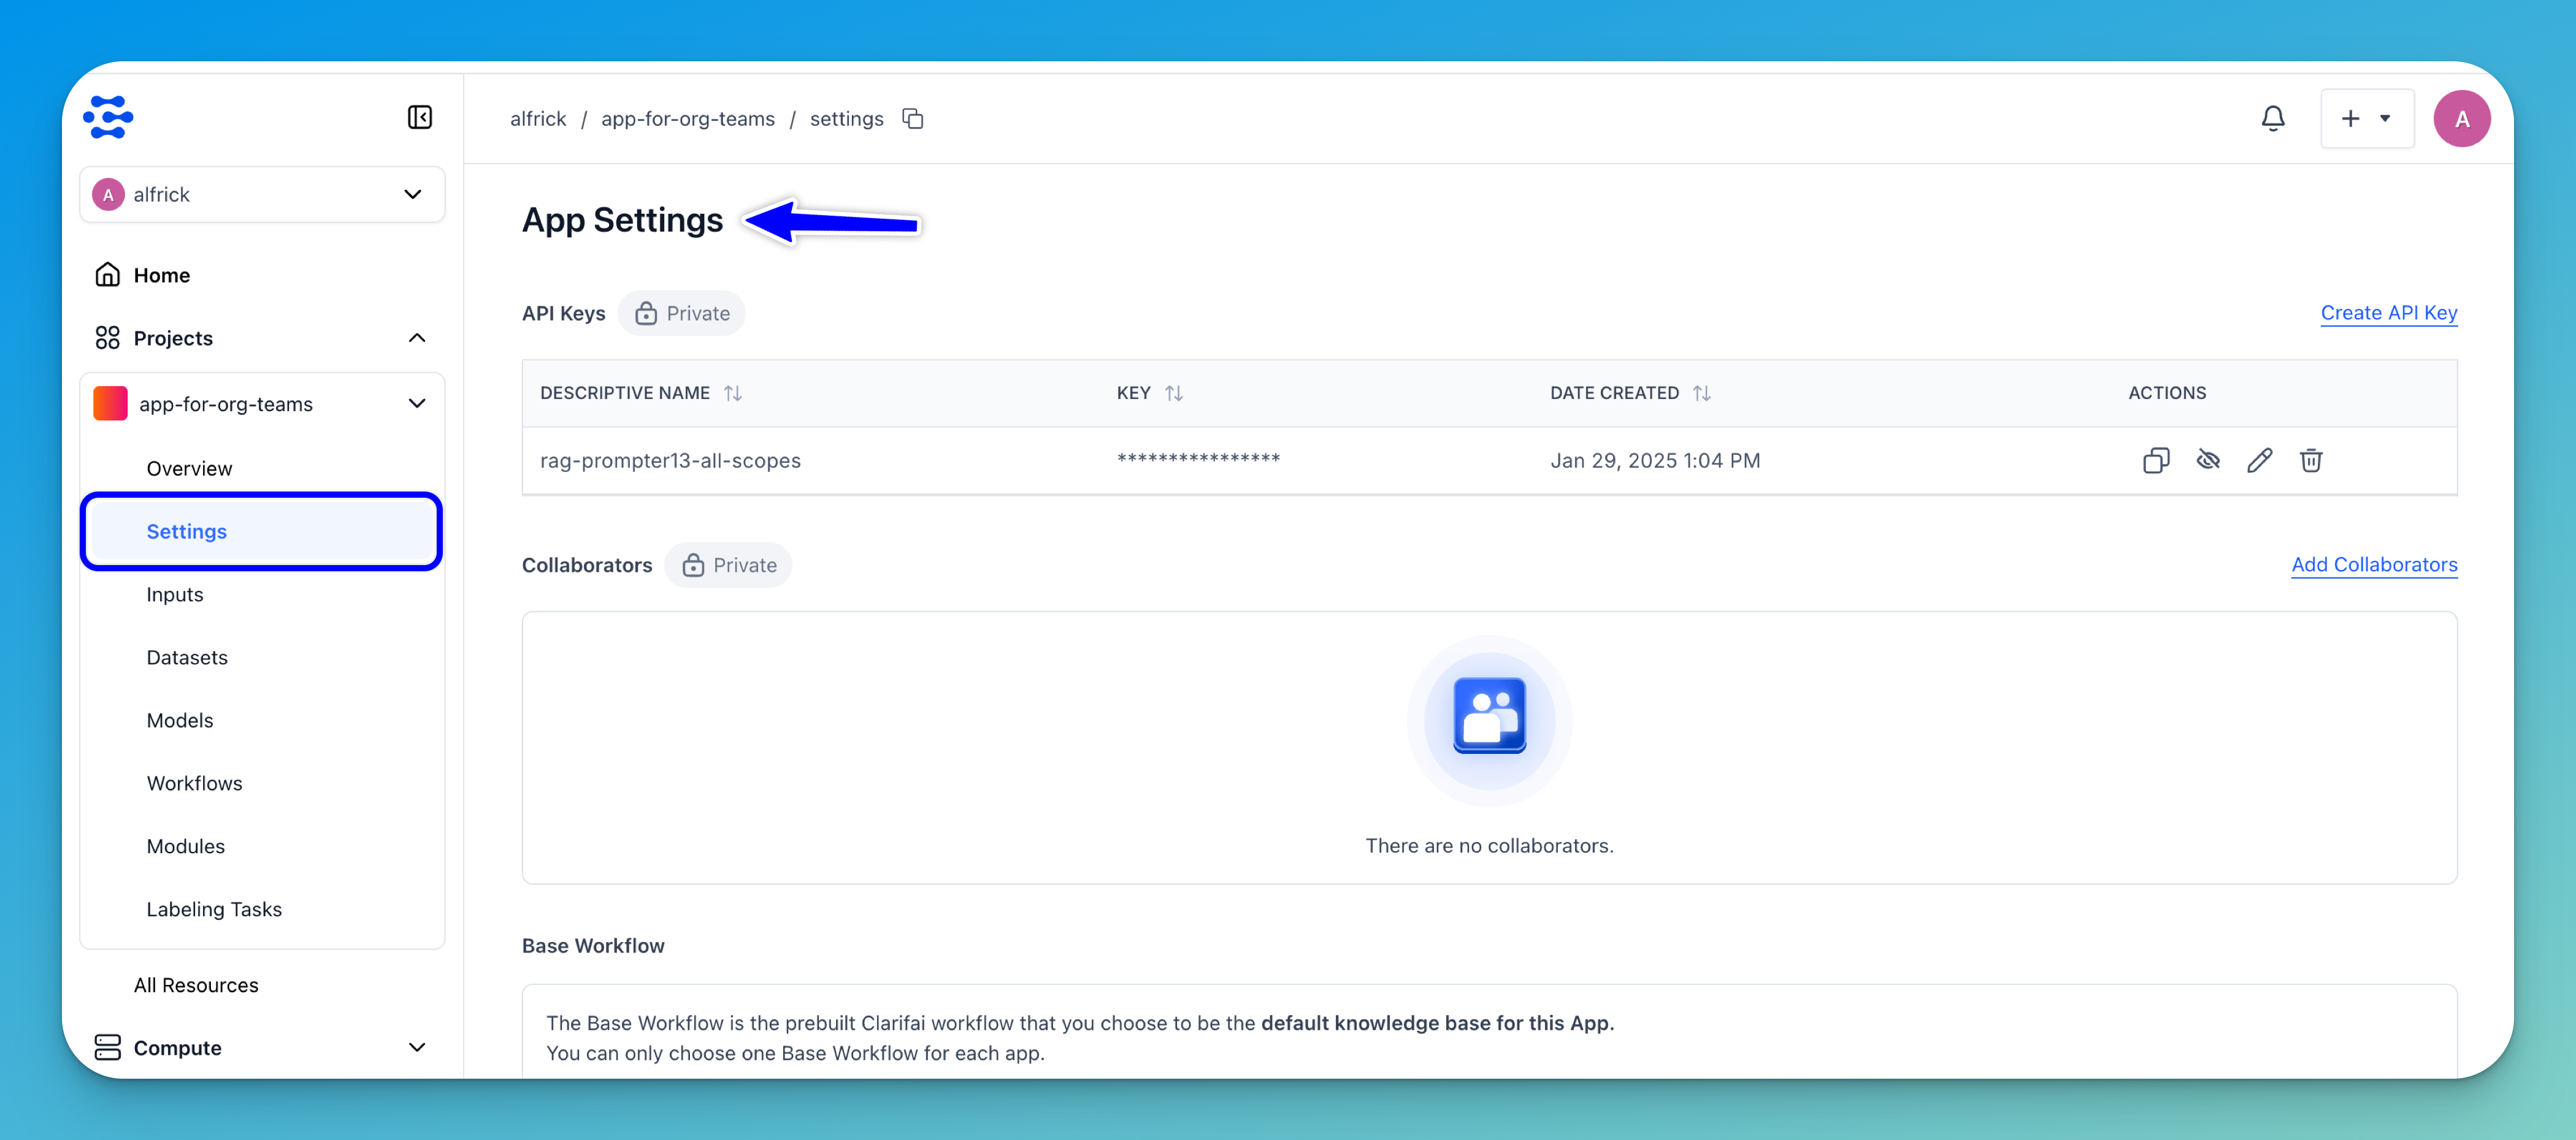
Task: Open Workflows in sidebar
Action: [194, 783]
